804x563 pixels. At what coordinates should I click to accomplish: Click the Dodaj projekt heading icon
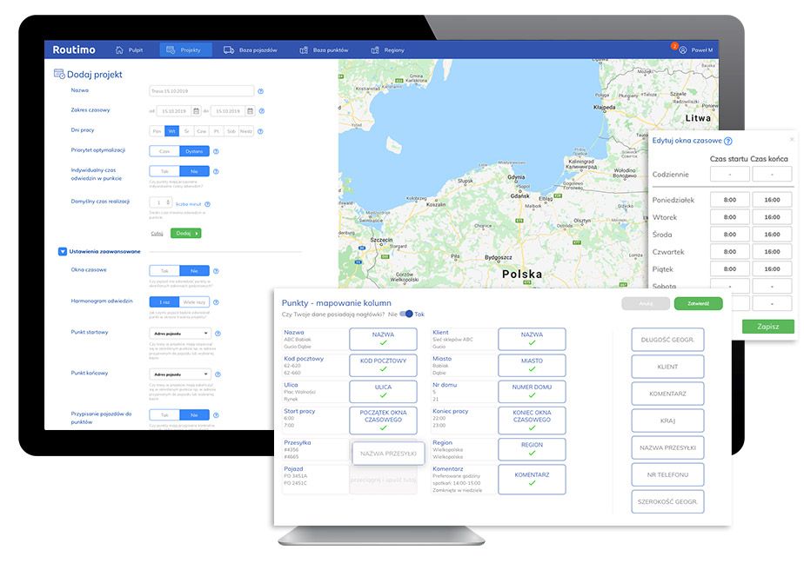[x=59, y=74]
